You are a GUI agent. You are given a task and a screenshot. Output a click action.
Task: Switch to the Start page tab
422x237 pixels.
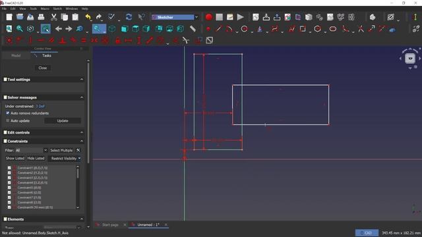[110, 224]
